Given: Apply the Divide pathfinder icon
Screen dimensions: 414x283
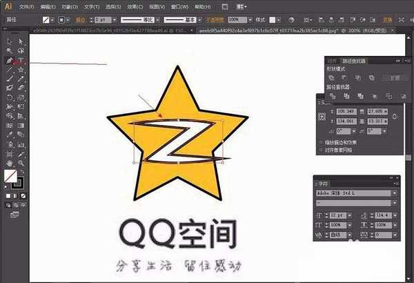Looking at the screenshot, I should tap(332, 96).
